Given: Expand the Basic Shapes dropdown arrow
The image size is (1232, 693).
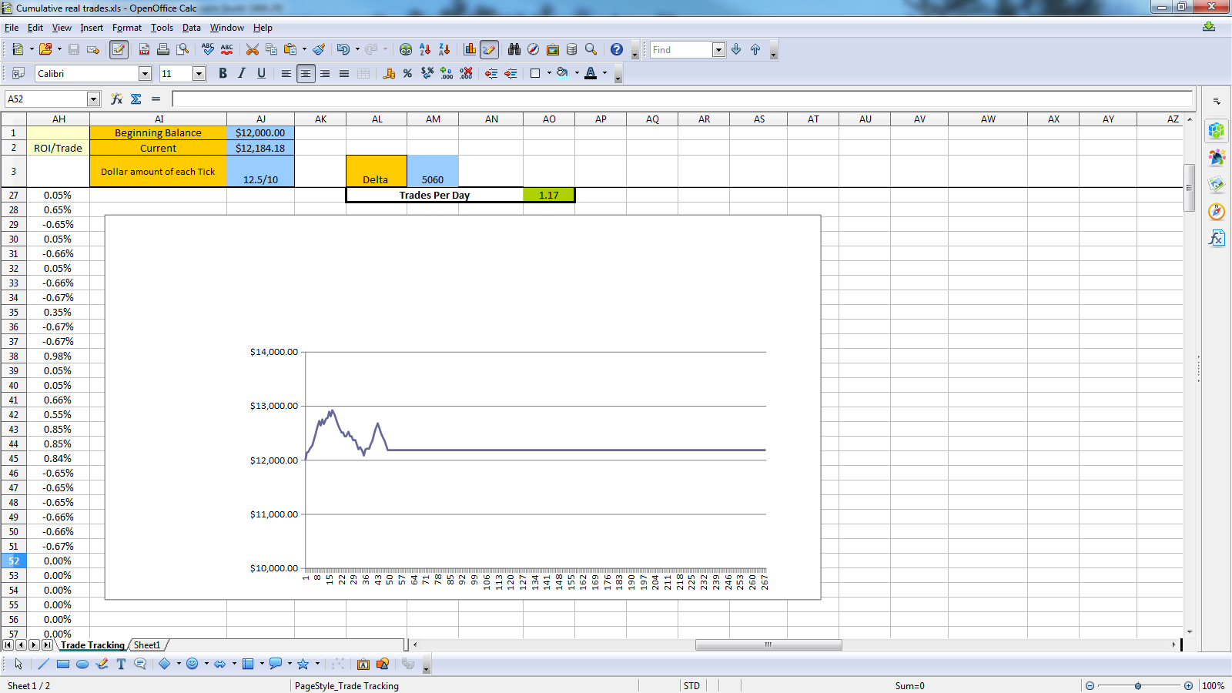Looking at the screenshot, I should coord(179,664).
